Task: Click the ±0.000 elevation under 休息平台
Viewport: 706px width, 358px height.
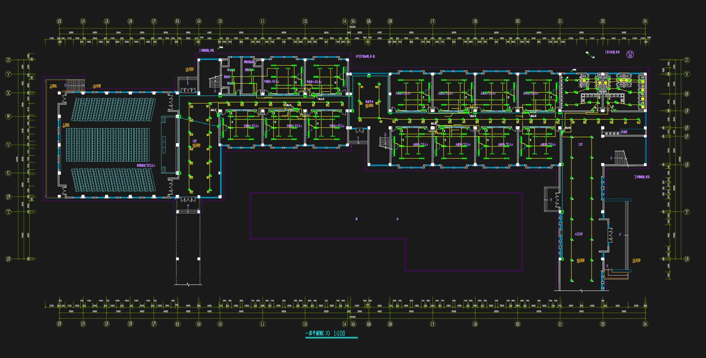Action: (370, 105)
